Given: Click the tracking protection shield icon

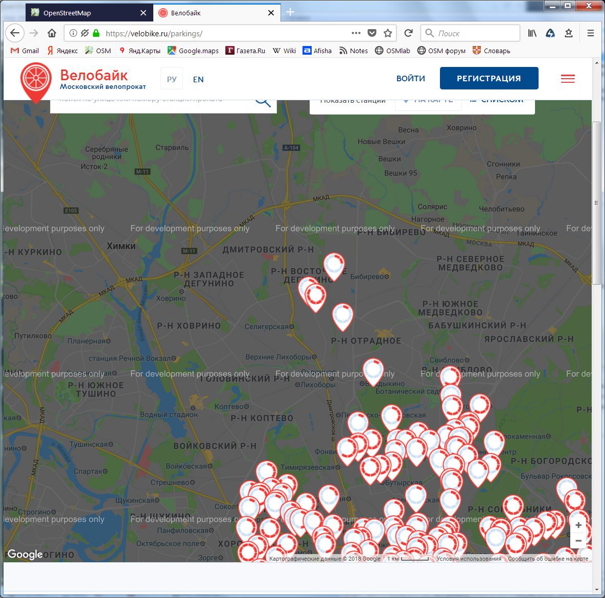Looking at the screenshot, I should [84, 33].
